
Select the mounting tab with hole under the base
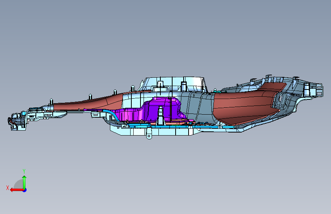[149, 135]
